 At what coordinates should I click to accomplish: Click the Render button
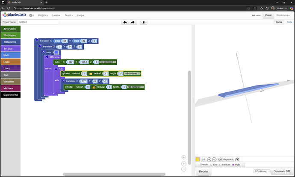(204, 171)
